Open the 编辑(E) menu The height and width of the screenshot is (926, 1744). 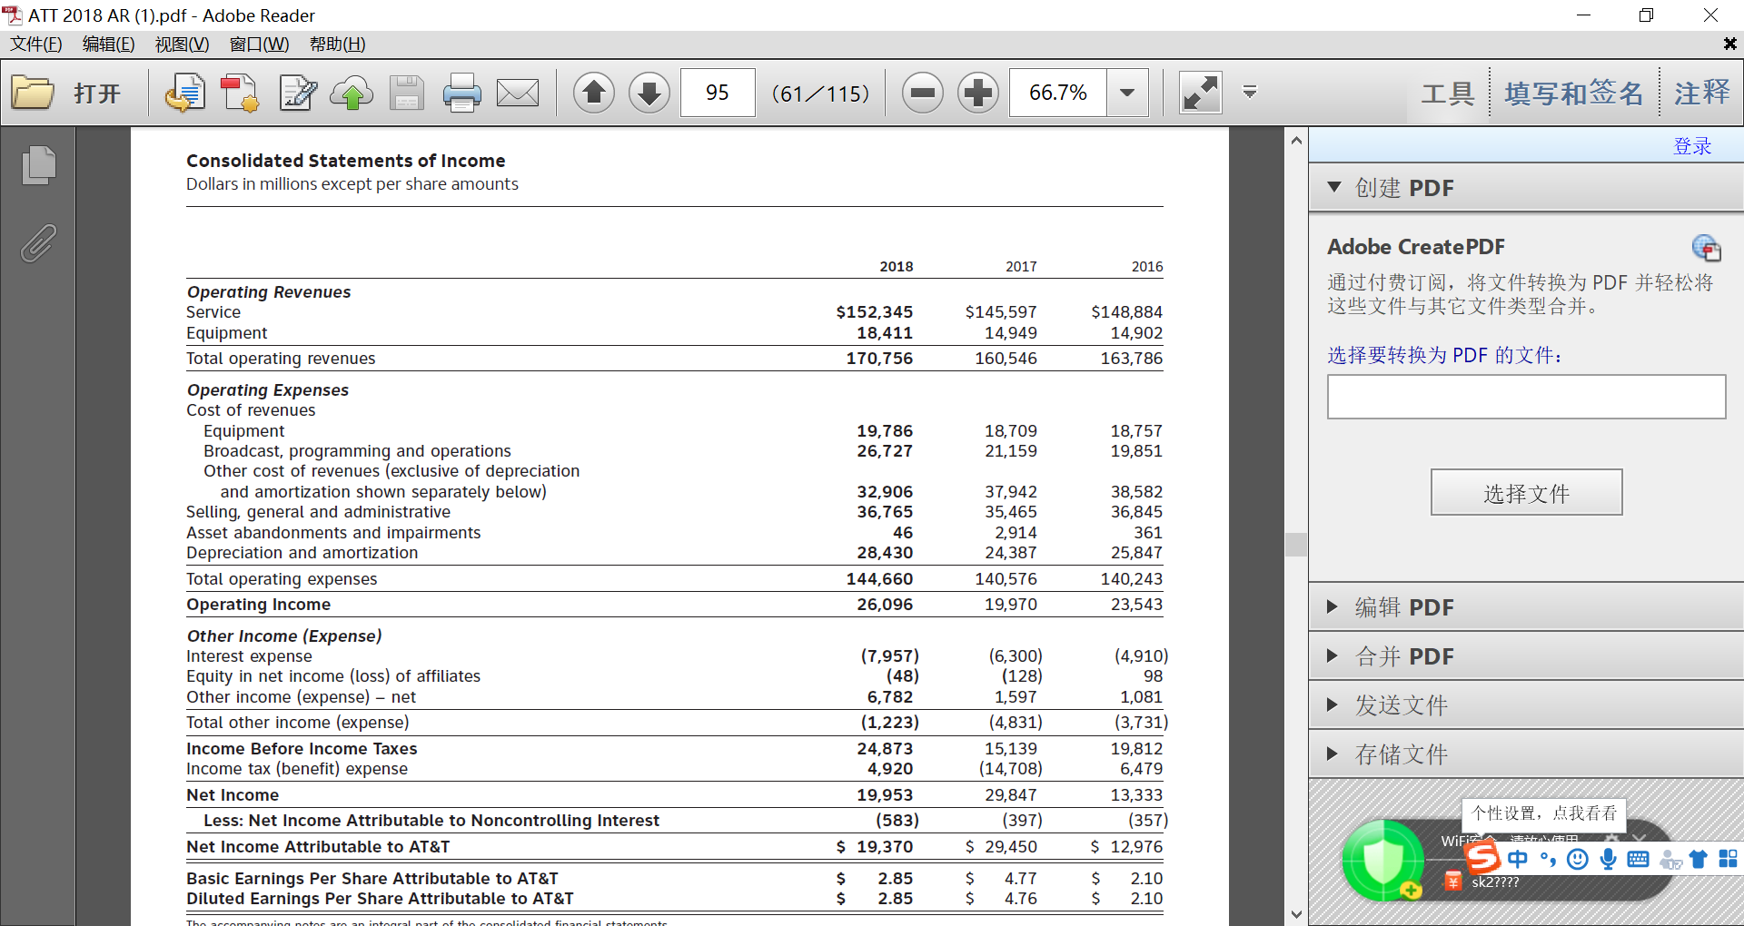(108, 44)
